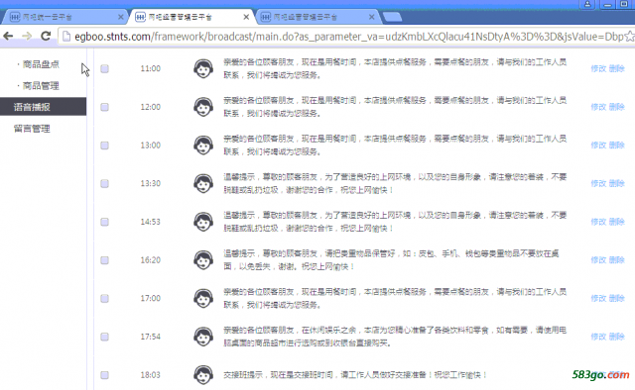Image resolution: width=635 pixels, height=390 pixels.
Task: Click the headset avatar for 13:30
Action: 203,183
